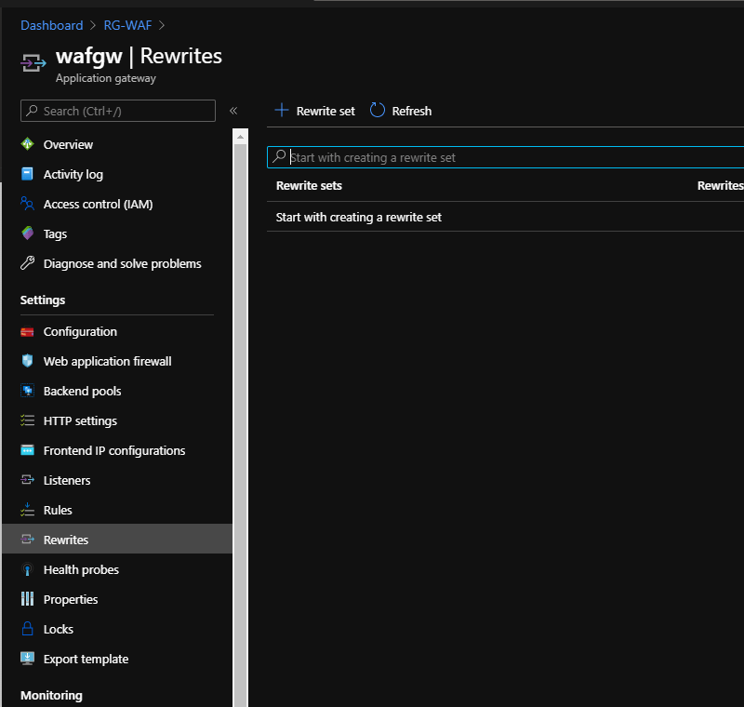Click the Overview icon in sidebar

(x=27, y=144)
